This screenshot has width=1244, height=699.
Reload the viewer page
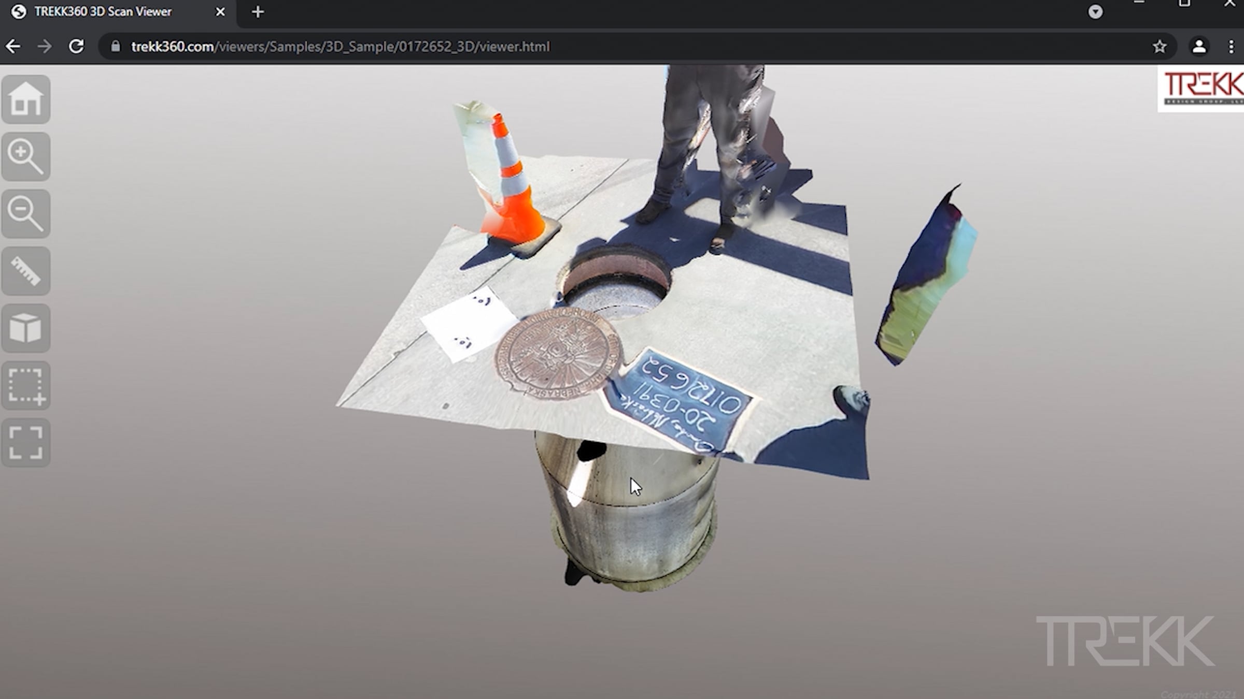pyautogui.click(x=76, y=47)
